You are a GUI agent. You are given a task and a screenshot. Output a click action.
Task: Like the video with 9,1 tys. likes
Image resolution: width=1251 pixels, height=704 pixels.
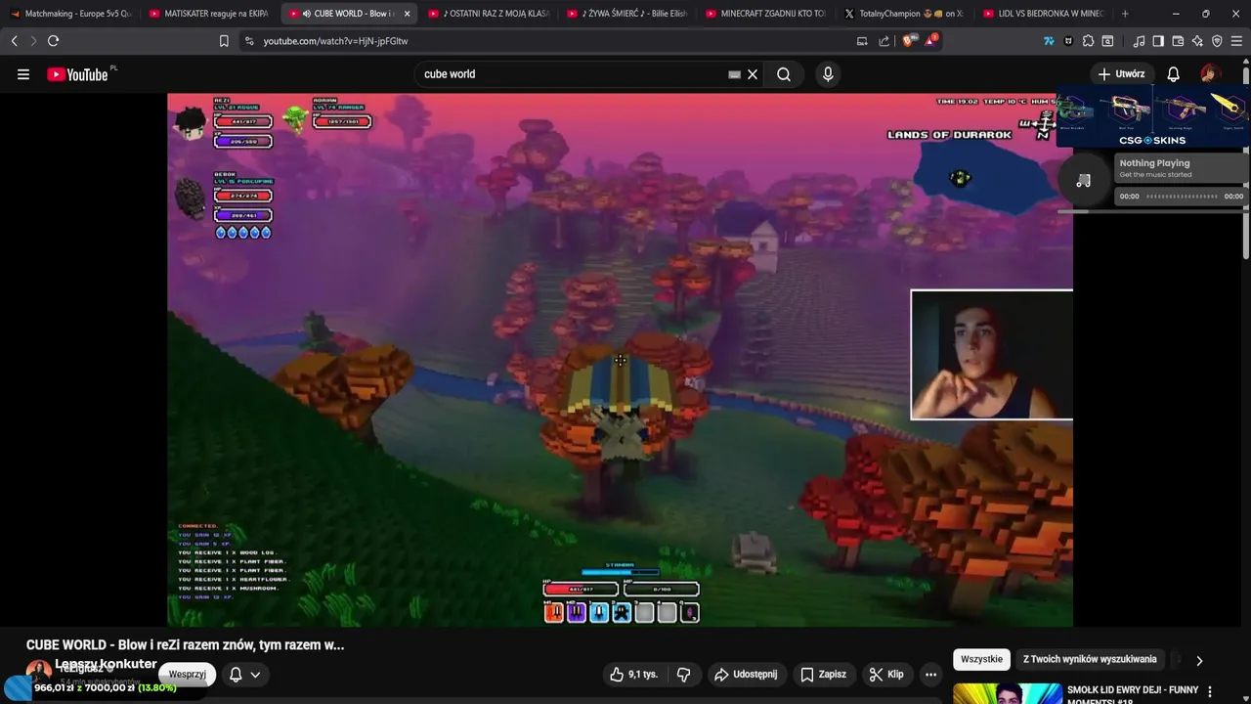633,675
